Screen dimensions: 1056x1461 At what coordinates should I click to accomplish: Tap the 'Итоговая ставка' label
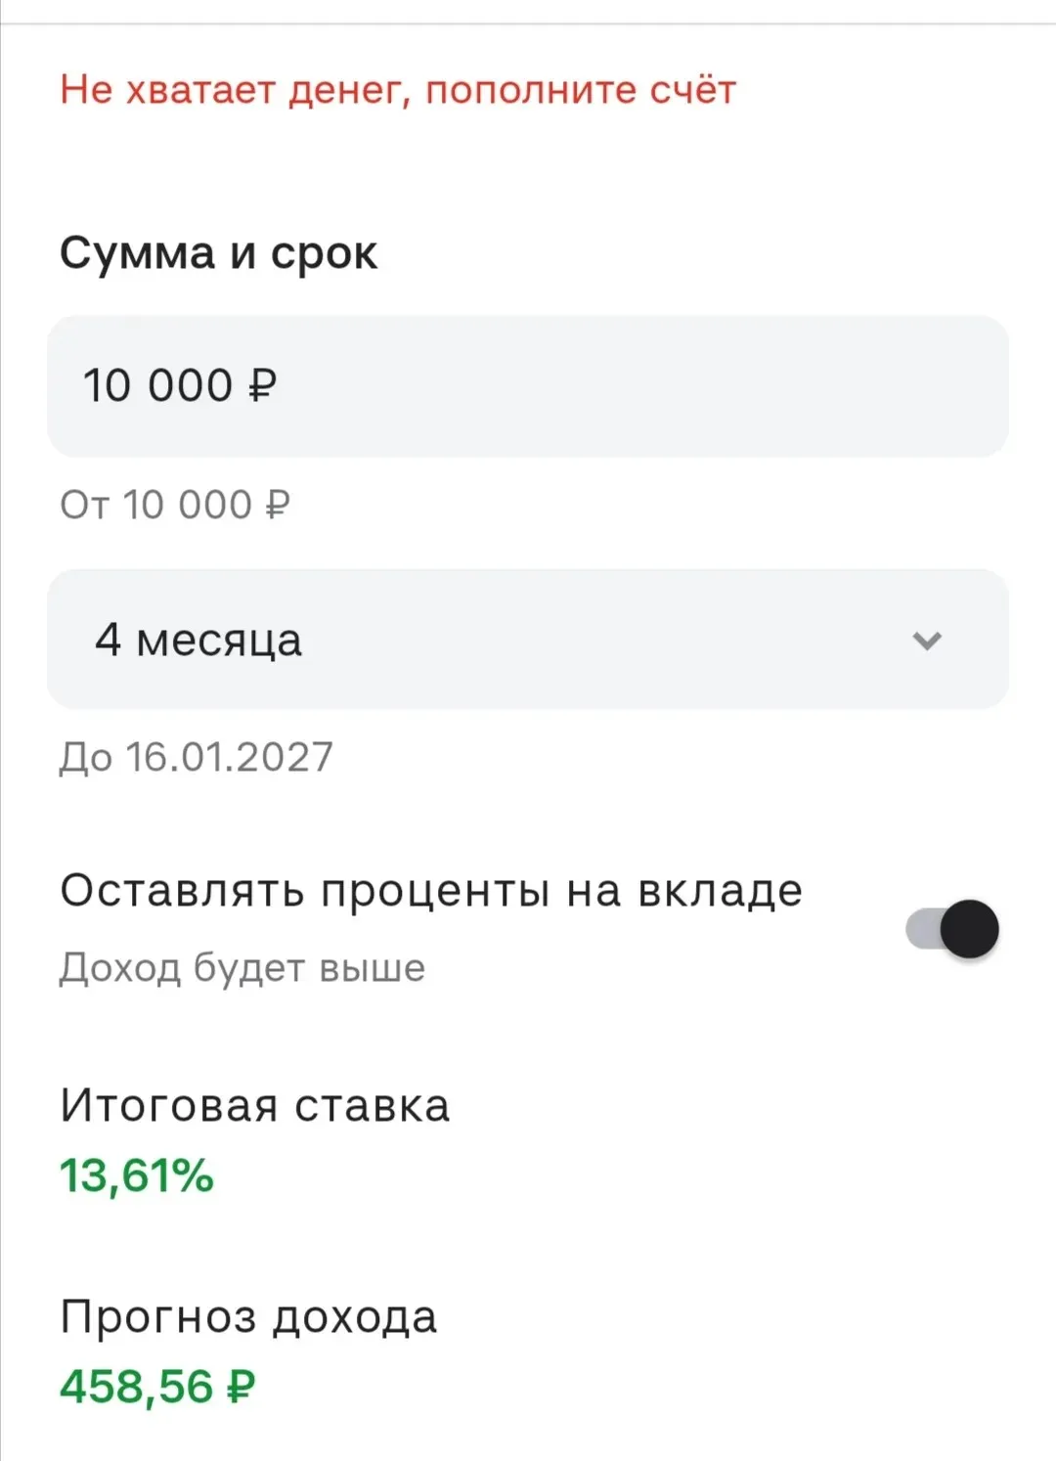point(255,1106)
